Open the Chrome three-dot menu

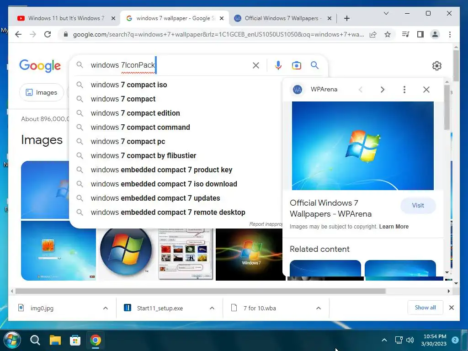(x=450, y=34)
